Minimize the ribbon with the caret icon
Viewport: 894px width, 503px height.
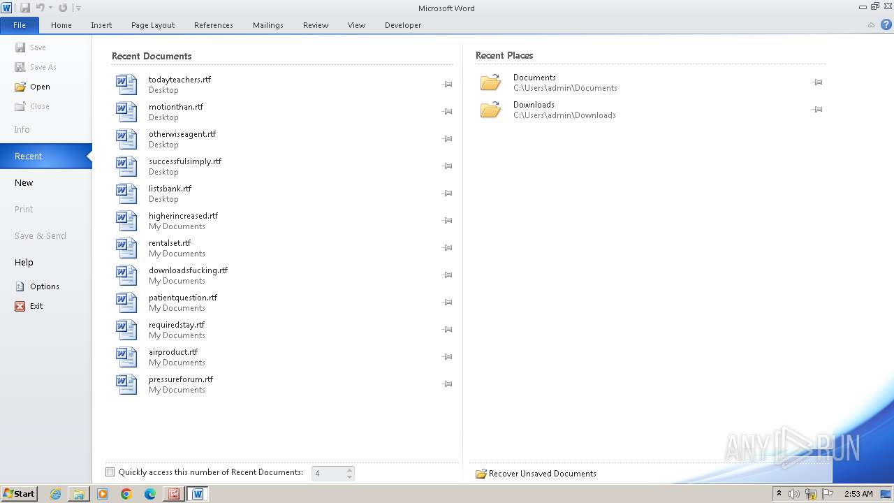(871, 25)
